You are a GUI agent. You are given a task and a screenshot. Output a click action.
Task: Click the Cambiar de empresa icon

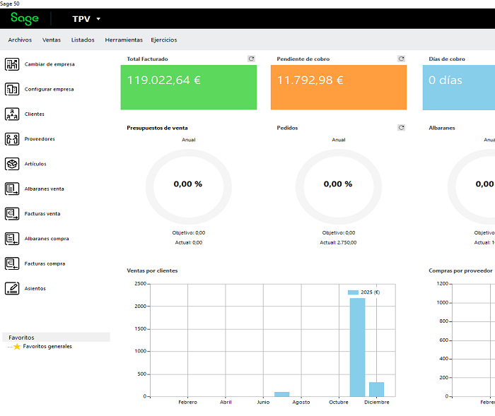point(12,64)
